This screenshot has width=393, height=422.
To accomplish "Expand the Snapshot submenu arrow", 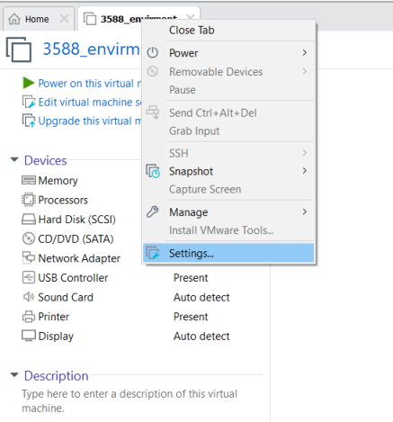I will (305, 171).
